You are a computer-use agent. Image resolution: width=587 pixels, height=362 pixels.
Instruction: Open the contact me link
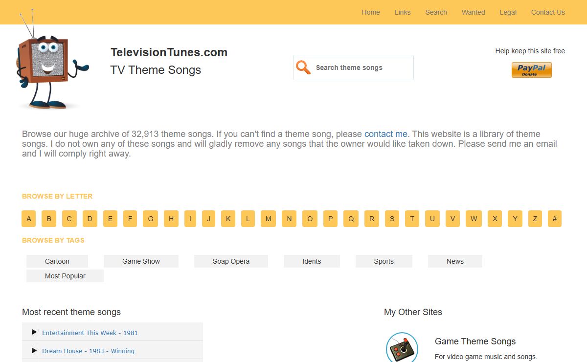pos(385,134)
